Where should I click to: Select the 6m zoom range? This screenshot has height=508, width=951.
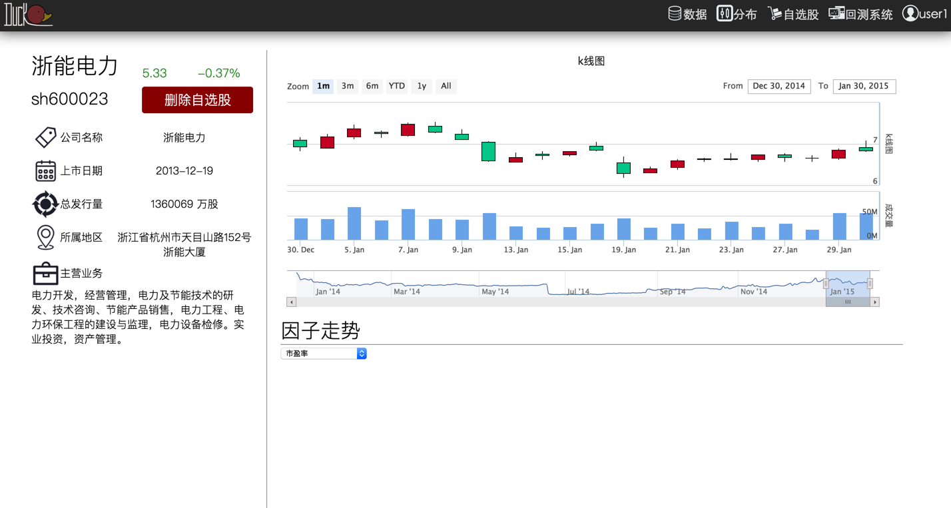(x=372, y=86)
